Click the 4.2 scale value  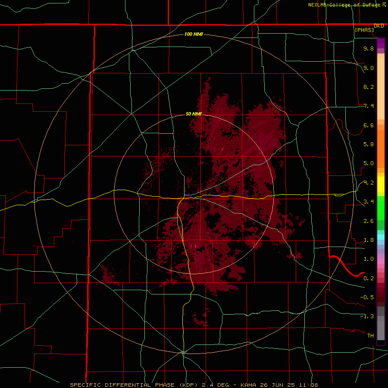[369, 183]
